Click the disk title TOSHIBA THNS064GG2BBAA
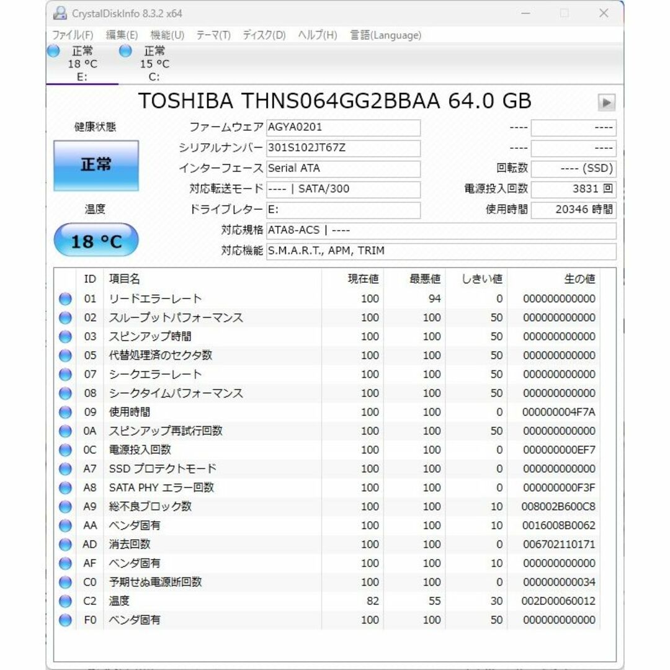670x670 pixels. coord(289,101)
